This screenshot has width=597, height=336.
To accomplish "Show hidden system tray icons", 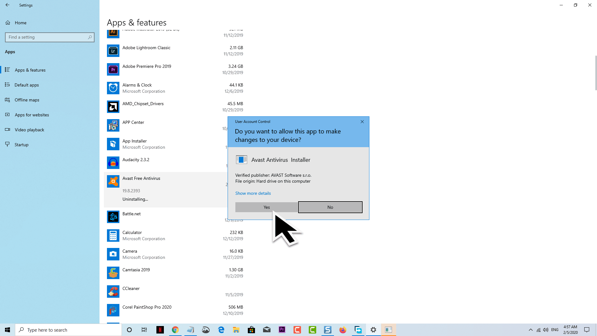I will click(x=531, y=330).
